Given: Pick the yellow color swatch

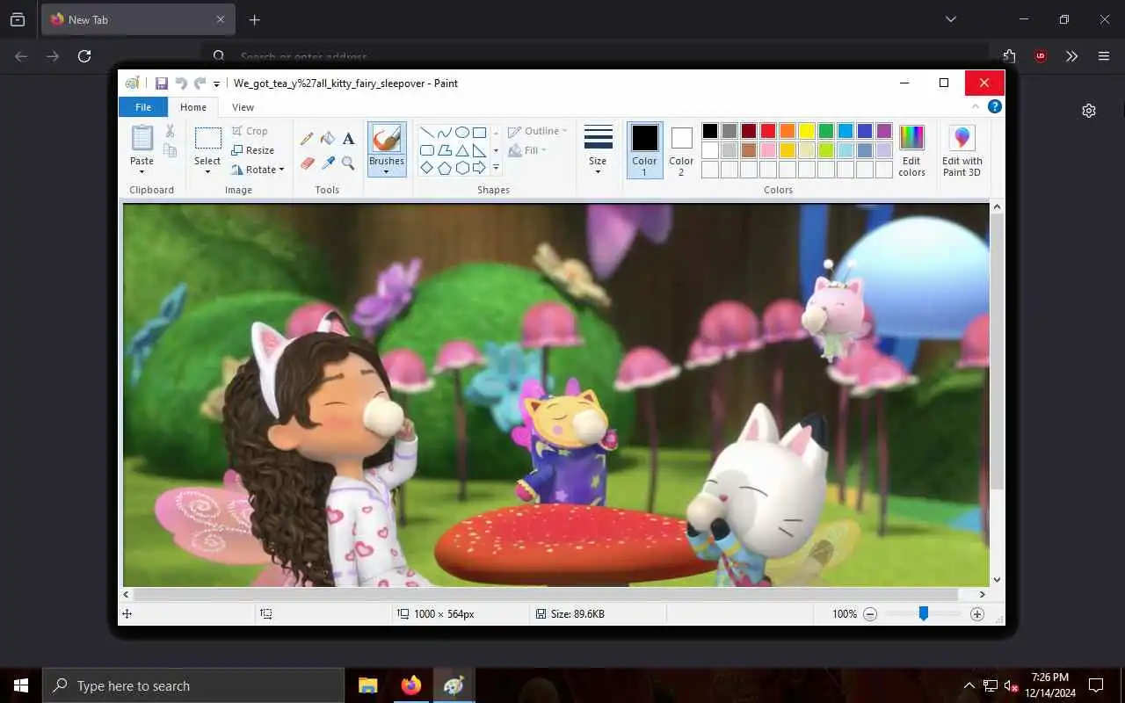Looking at the screenshot, I should point(807,131).
